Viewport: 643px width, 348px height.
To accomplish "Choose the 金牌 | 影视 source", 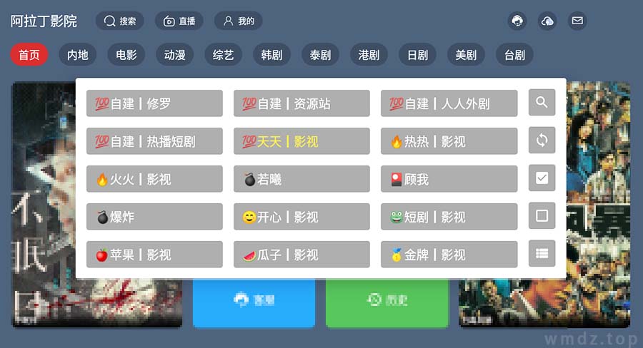I will click(449, 255).
